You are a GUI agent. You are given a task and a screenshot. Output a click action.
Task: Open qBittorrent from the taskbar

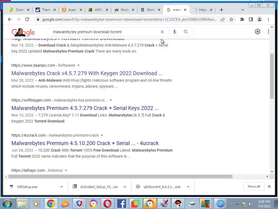pos(220,204)
